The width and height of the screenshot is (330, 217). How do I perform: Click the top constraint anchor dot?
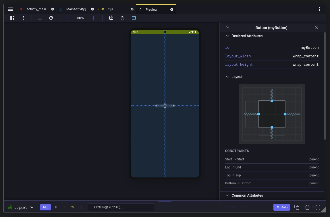272,101
